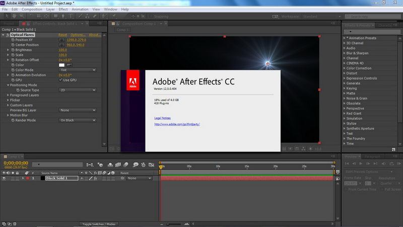Toggle Scale stopwatch keyframing
Screen dimensions: 403x227
pos(13,55)
